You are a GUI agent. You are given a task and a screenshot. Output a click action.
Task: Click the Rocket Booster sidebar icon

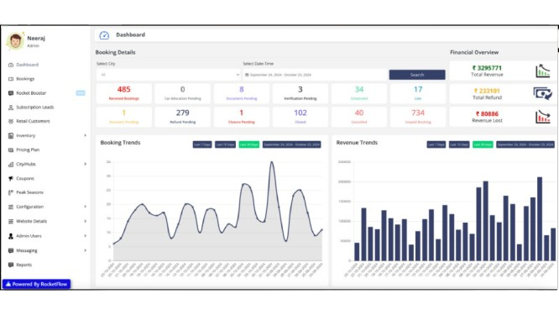click(11, 93)
